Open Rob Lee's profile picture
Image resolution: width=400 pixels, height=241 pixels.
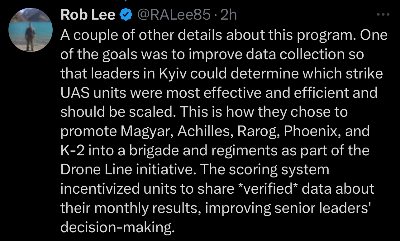(30, 30)
